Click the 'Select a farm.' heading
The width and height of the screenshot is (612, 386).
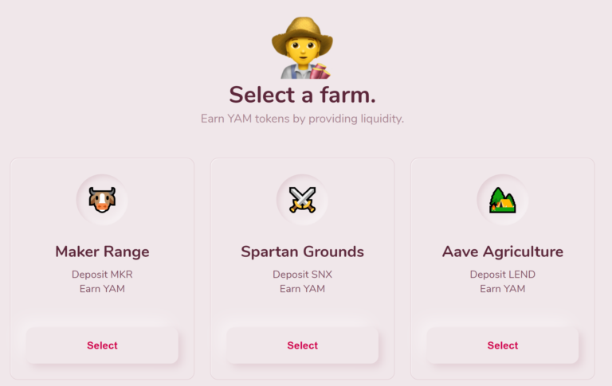pyautogui.click(x=302, y=95)
